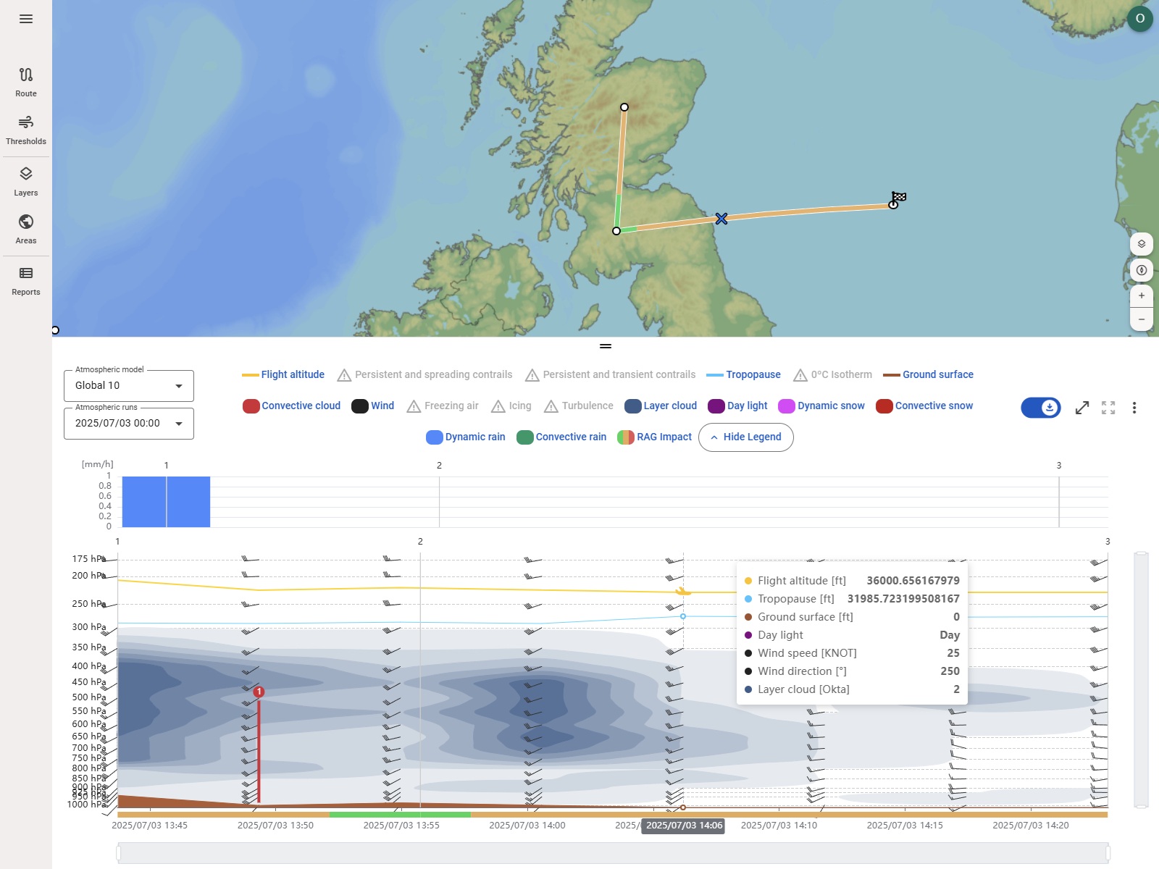Open the Reports panel
The image size is (1159, 869).
point(26,280)
